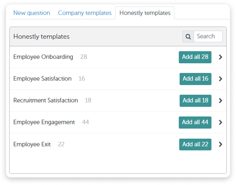Click the Add all 28 button

click(195, 57)
